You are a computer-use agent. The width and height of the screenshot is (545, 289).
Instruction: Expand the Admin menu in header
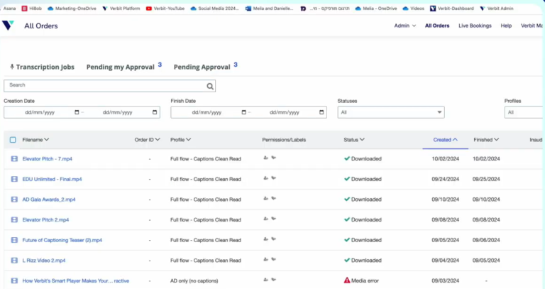[x=405, y=26]
